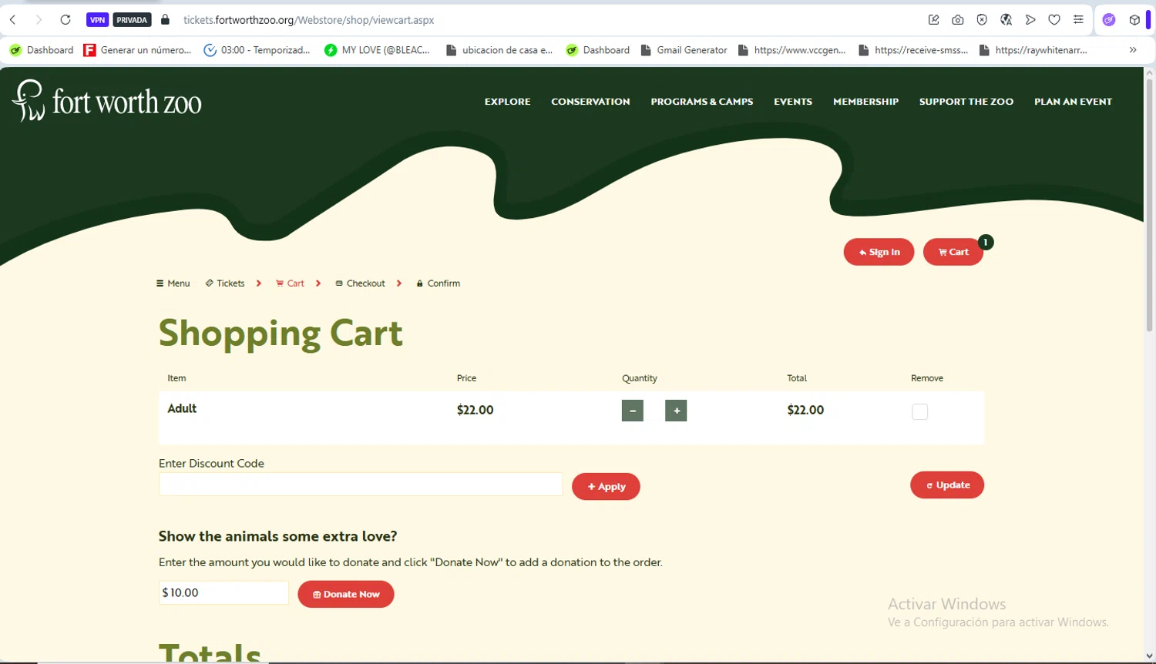Click the Update cart button
1156x664 pixels.
[x=947, y=485]
